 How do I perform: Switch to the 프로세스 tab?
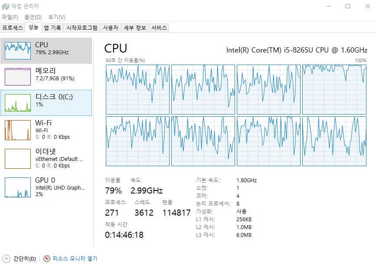pos(13,28)
